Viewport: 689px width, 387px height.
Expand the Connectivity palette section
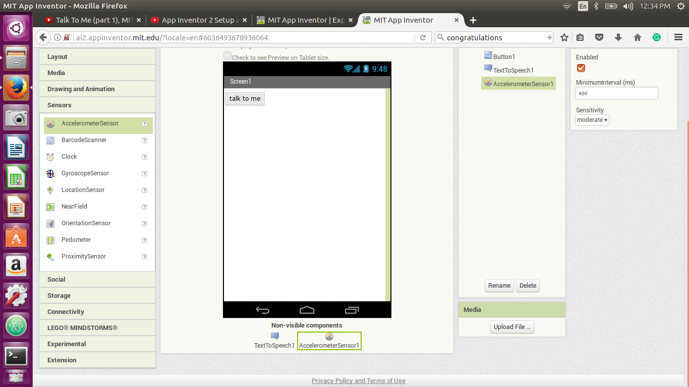[97, 312]
